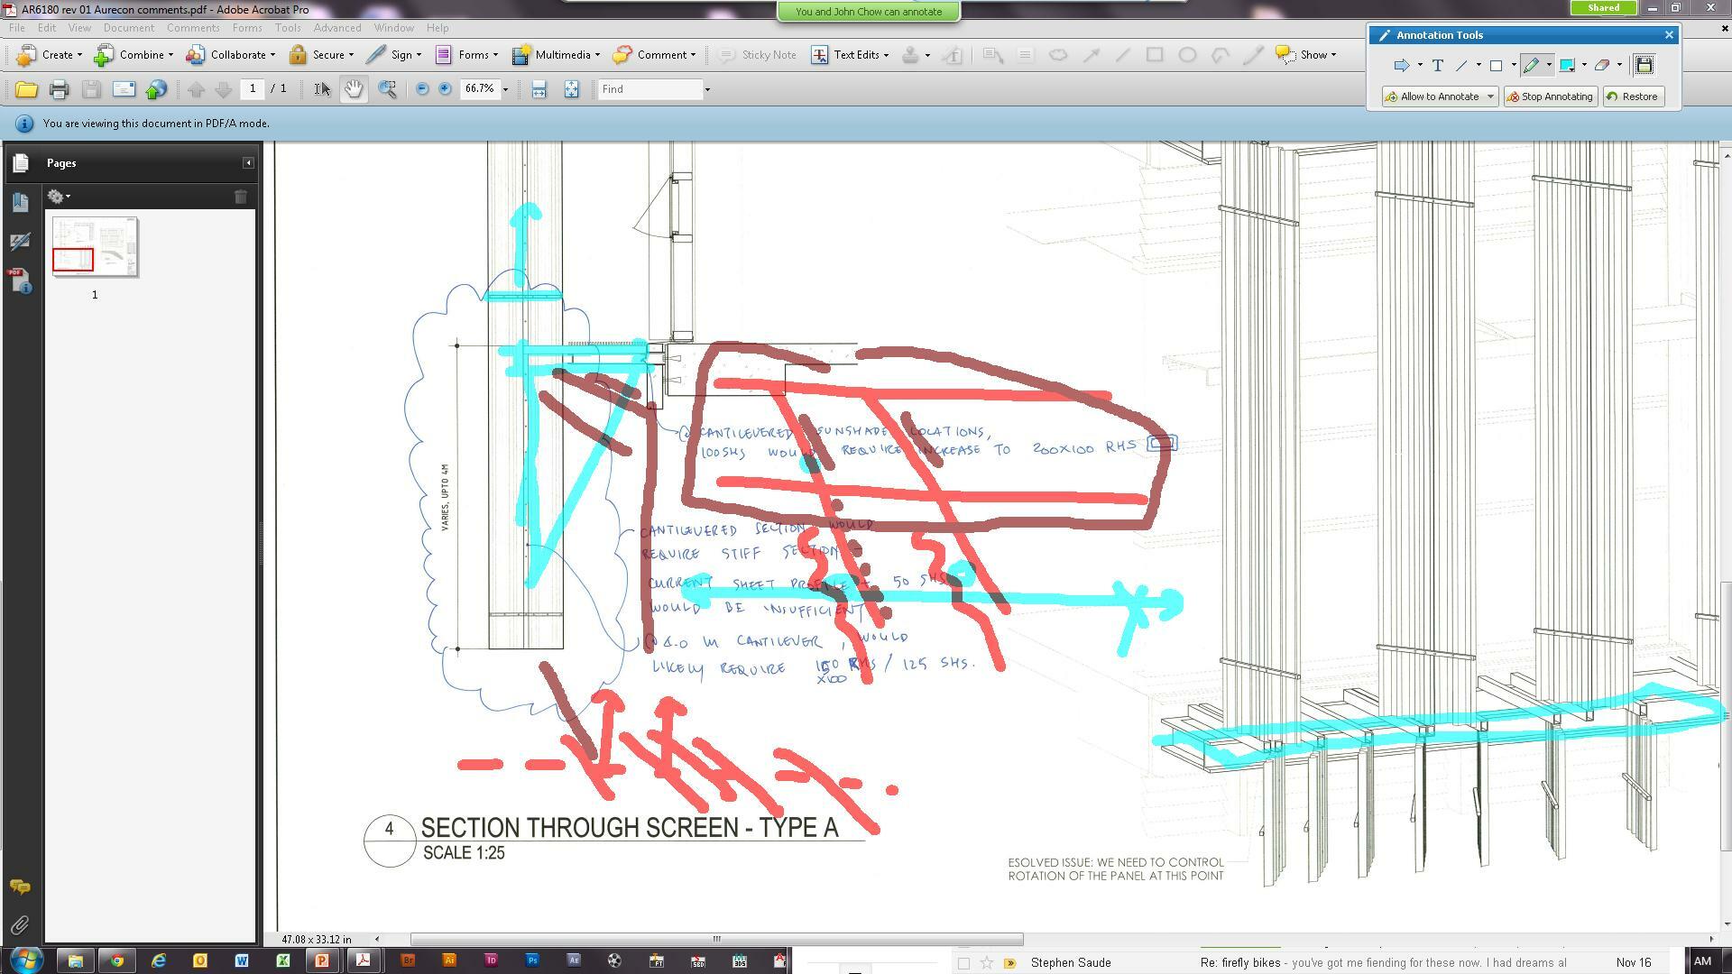Expand the zoom percentage dropdown arrow
Viewport: 1732px width, 974px height.
pyautogui.click(x=505, y=89)
